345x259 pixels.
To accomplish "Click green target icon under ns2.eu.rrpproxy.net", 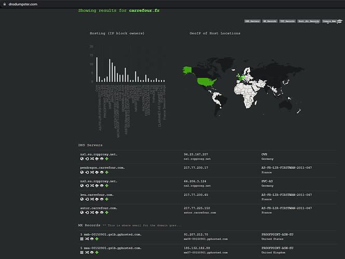I will click(107, 185).
